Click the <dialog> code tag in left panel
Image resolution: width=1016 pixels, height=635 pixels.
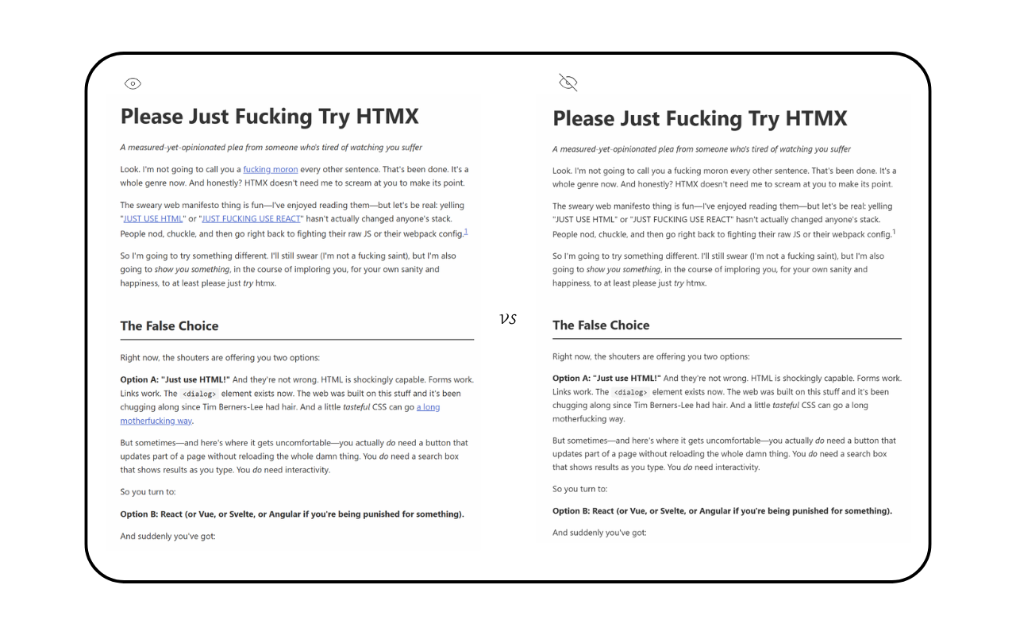coord(198,394)
